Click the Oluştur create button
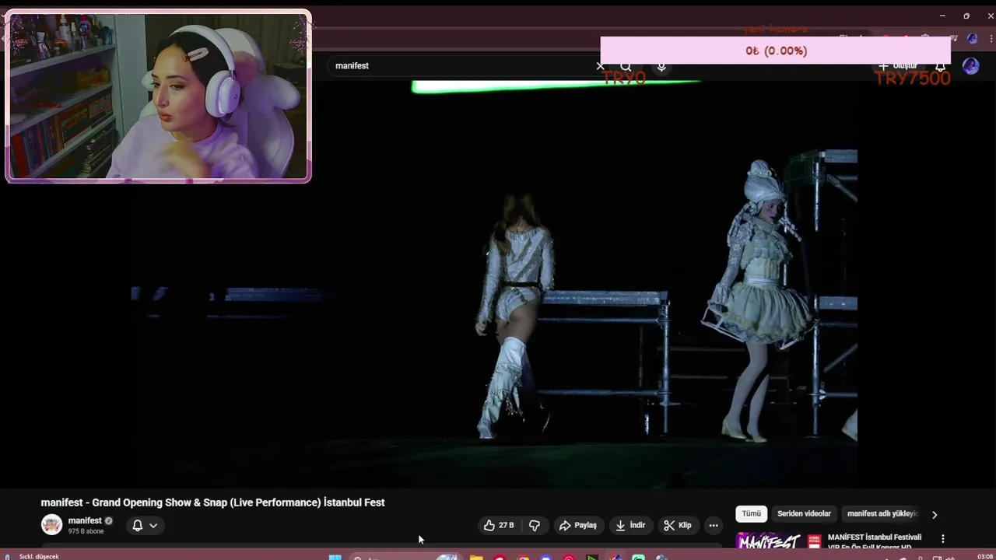 900,66
